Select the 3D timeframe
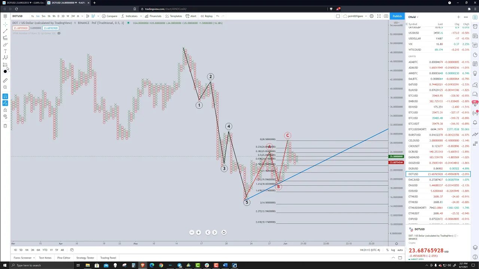The height and width of the screenshot is (269, 479). coord(63,16)
